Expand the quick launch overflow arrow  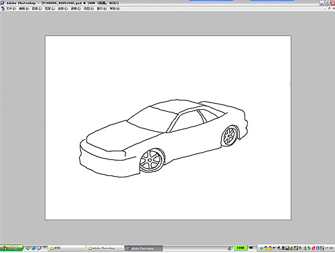pyautogui.click(x=45, y=247)
